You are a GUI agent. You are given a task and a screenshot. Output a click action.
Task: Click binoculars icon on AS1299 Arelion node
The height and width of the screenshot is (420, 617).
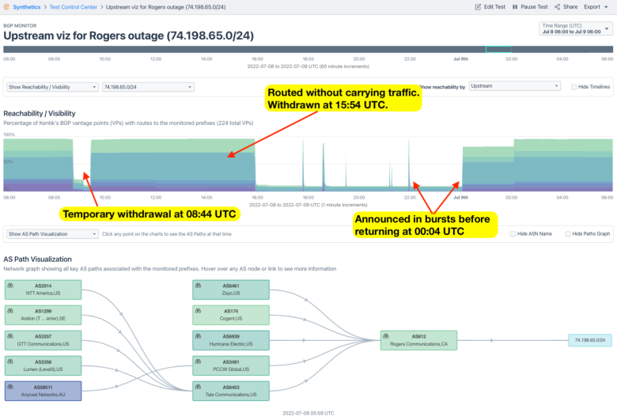10,311
